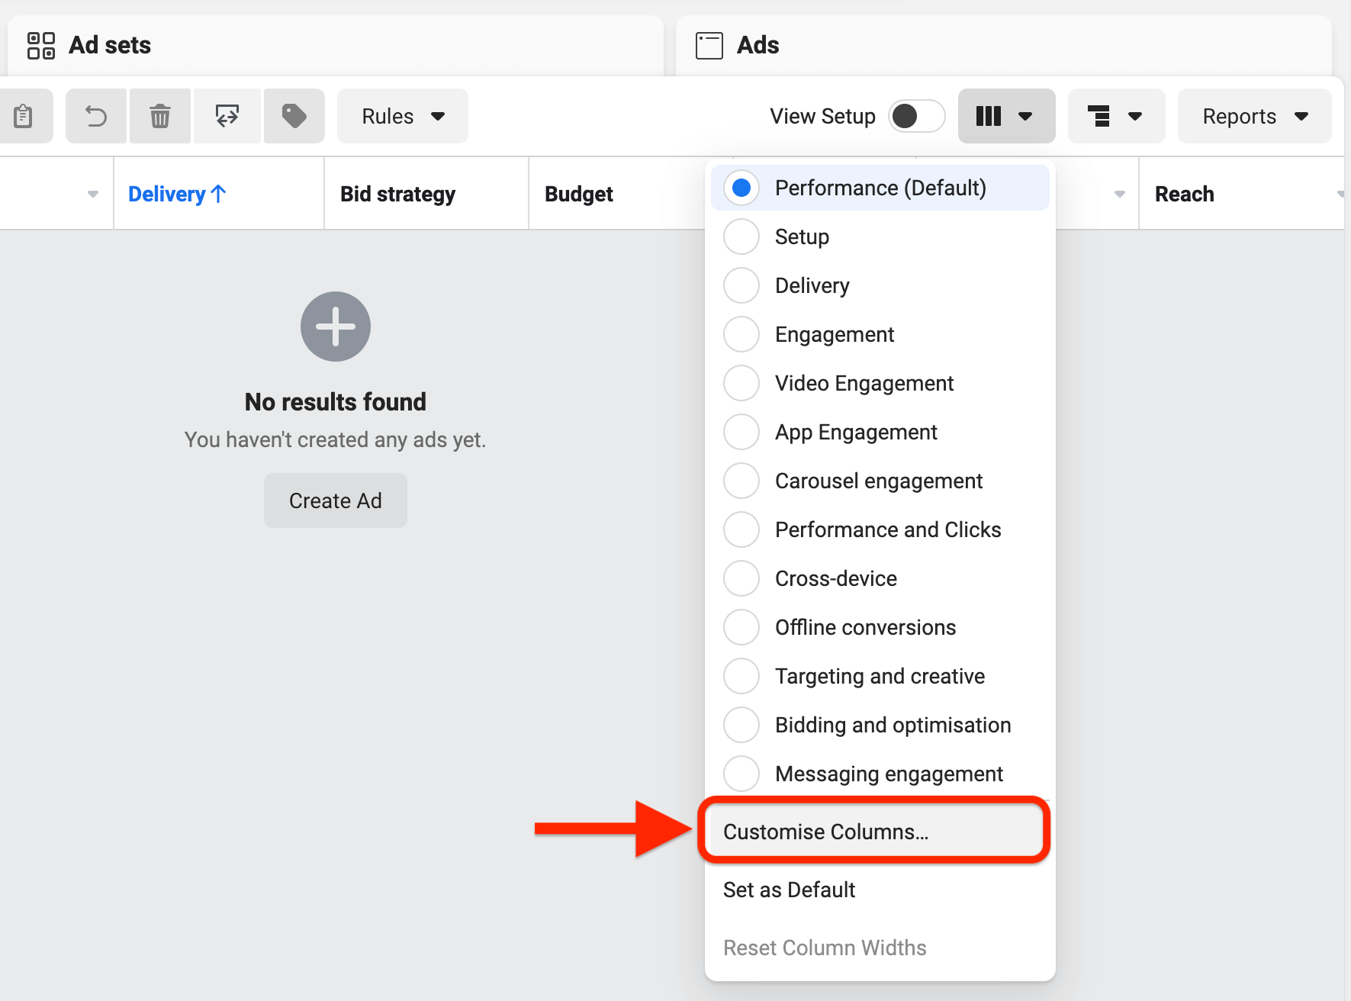Open the Breakdown dropdown button
The image size is (1351, 1001).
(1116, 116)
